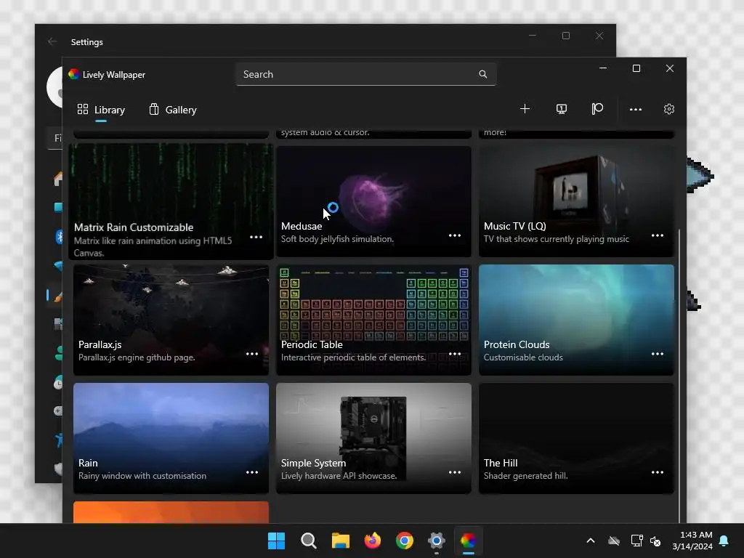The height and width of the screenshot is (558, 744).
Task: Open File Explorer from taskbar
Action: point(340,541)
